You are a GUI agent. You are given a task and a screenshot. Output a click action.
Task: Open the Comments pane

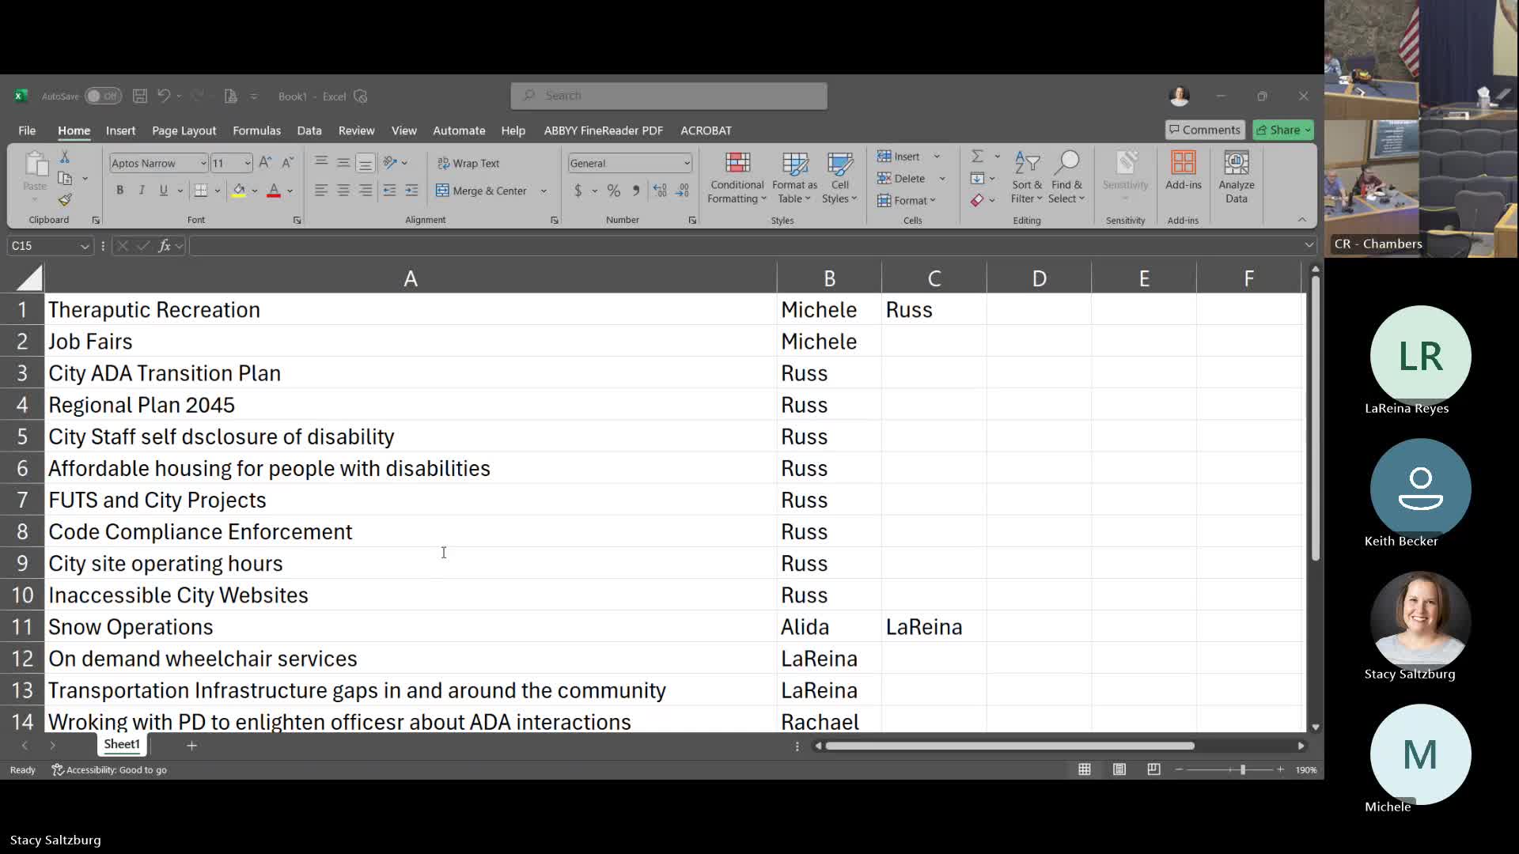click(1204, 130)
